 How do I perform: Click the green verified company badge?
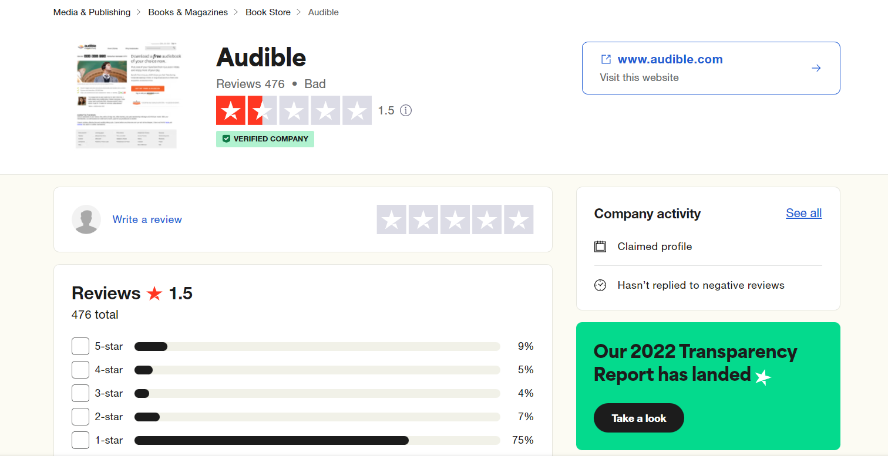265,139
